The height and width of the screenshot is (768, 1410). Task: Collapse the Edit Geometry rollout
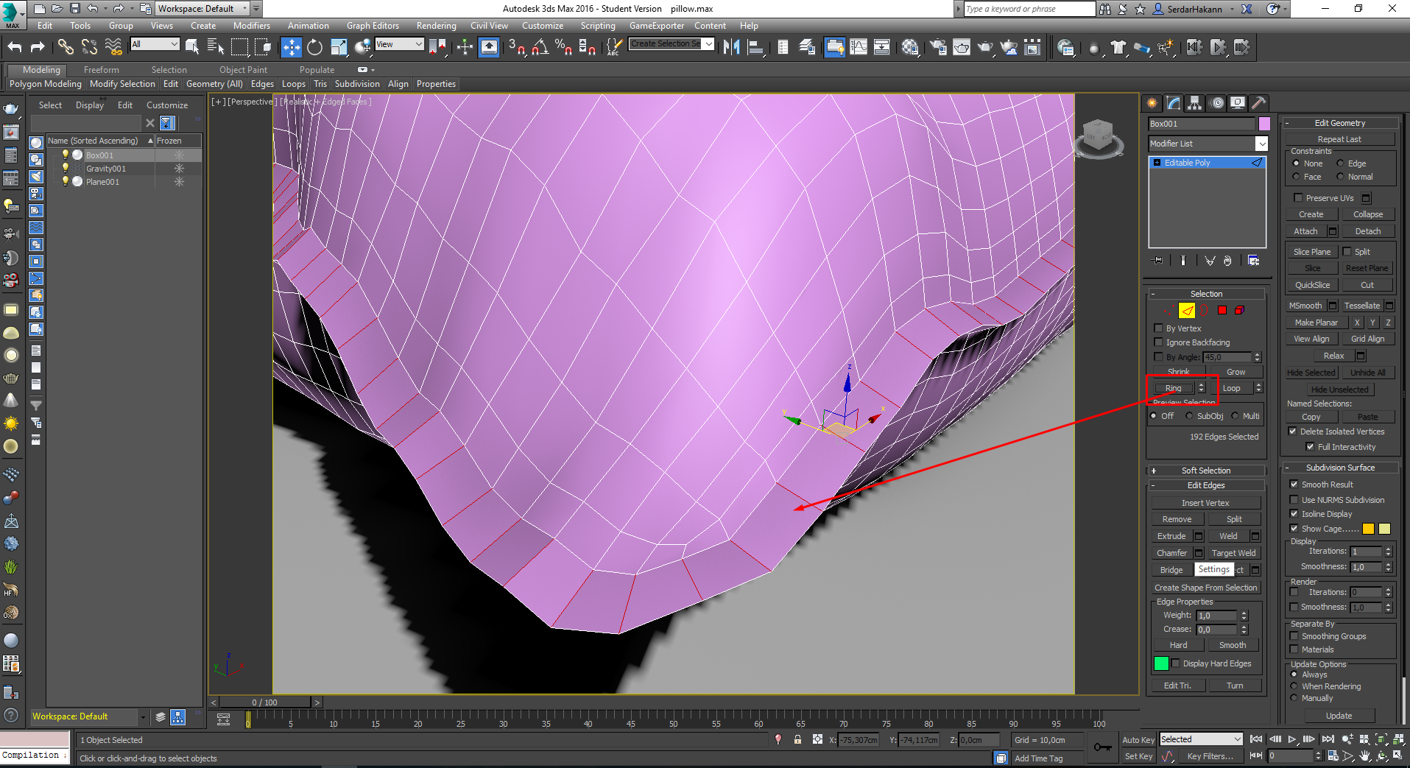tap(1340, 123)
